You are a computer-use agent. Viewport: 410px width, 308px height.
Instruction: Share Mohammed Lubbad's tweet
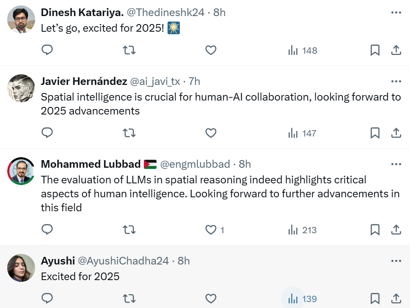point(396,230)
